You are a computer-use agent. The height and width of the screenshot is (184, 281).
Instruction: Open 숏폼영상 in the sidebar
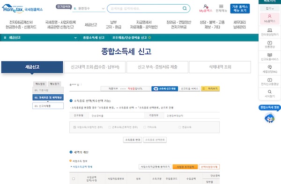point(270,44)
